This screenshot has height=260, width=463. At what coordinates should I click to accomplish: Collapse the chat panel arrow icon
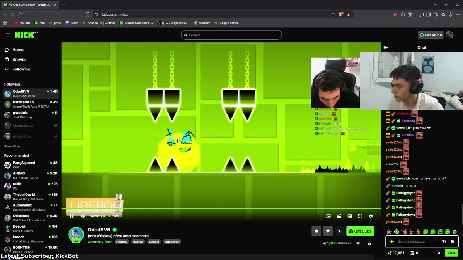(x=386, y=47)
